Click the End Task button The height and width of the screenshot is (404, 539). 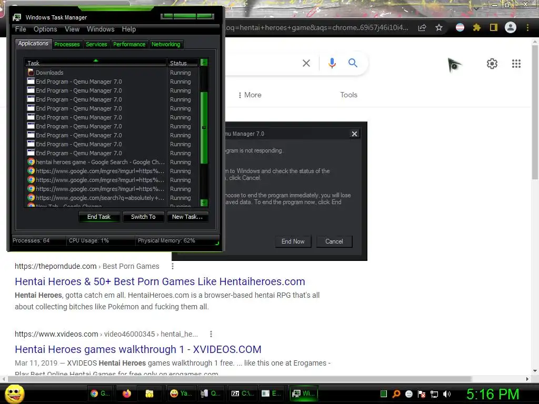[x=99, y=217]
